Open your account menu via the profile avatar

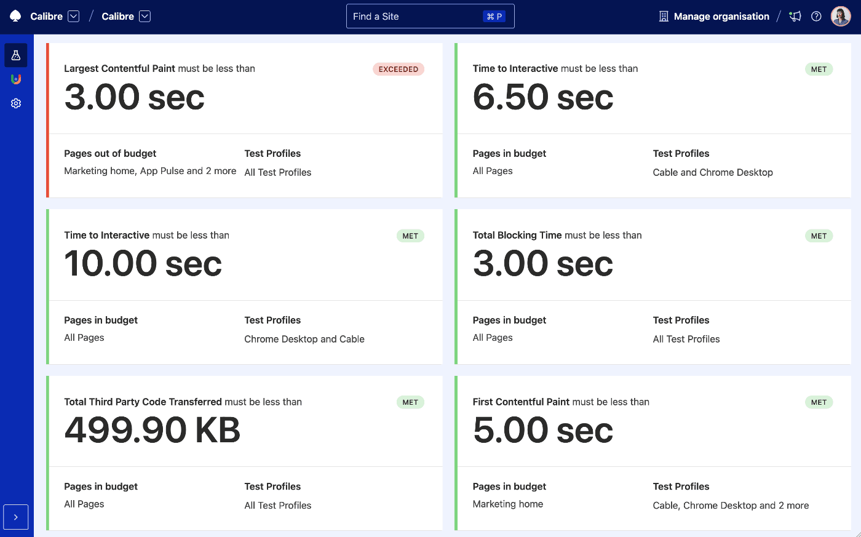[x=840, y=16]
